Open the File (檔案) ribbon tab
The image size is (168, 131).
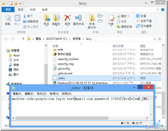coord(8,9)
